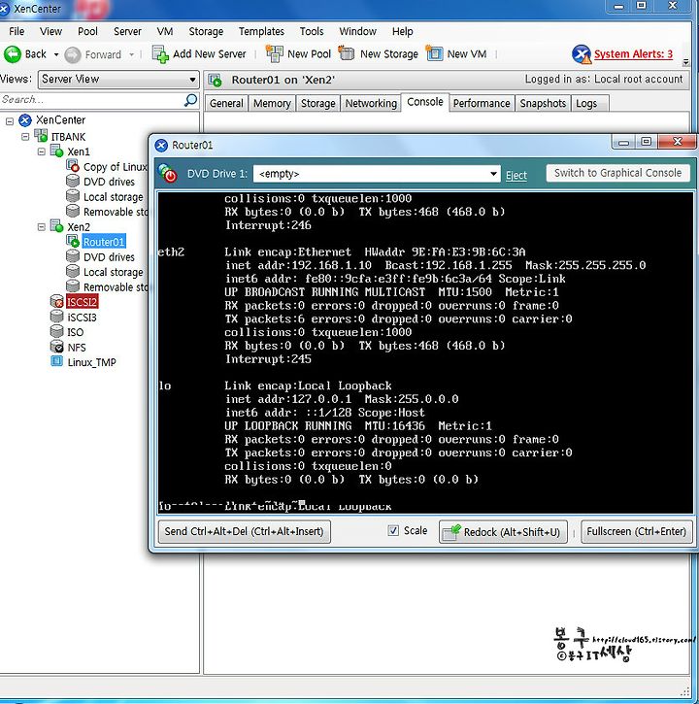Click DVD drives icon under Xen1

pos(73,181)
